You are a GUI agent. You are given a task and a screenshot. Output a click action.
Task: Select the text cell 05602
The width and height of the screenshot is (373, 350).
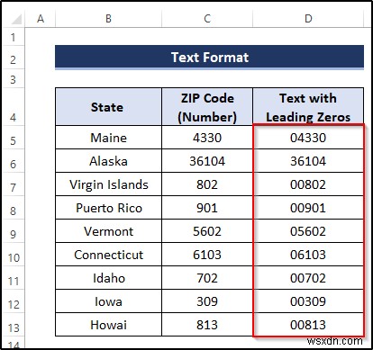tap(308, 231)
